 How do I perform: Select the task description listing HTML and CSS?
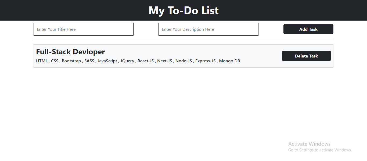click(x=138, y=61)
